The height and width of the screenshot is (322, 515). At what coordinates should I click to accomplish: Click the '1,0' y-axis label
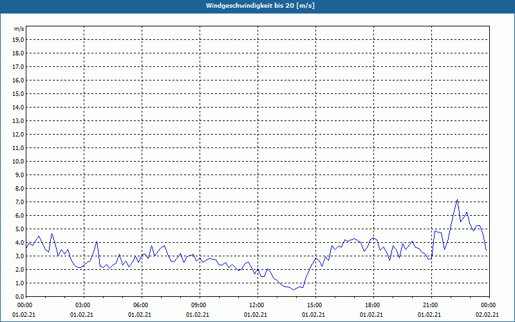(x=20, y=283)
